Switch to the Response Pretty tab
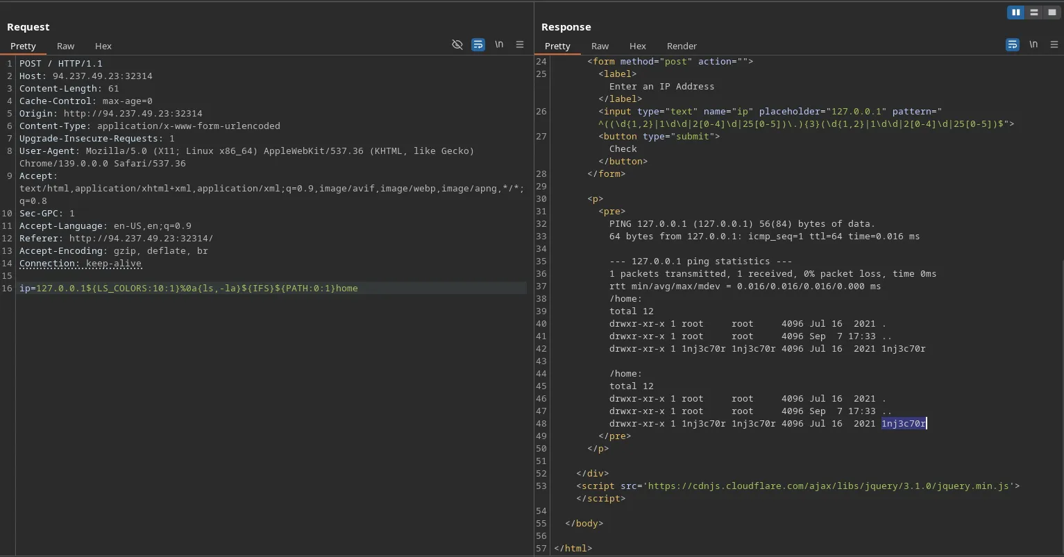The height and width of the screenshot is (557, 1064). (557, 46)
